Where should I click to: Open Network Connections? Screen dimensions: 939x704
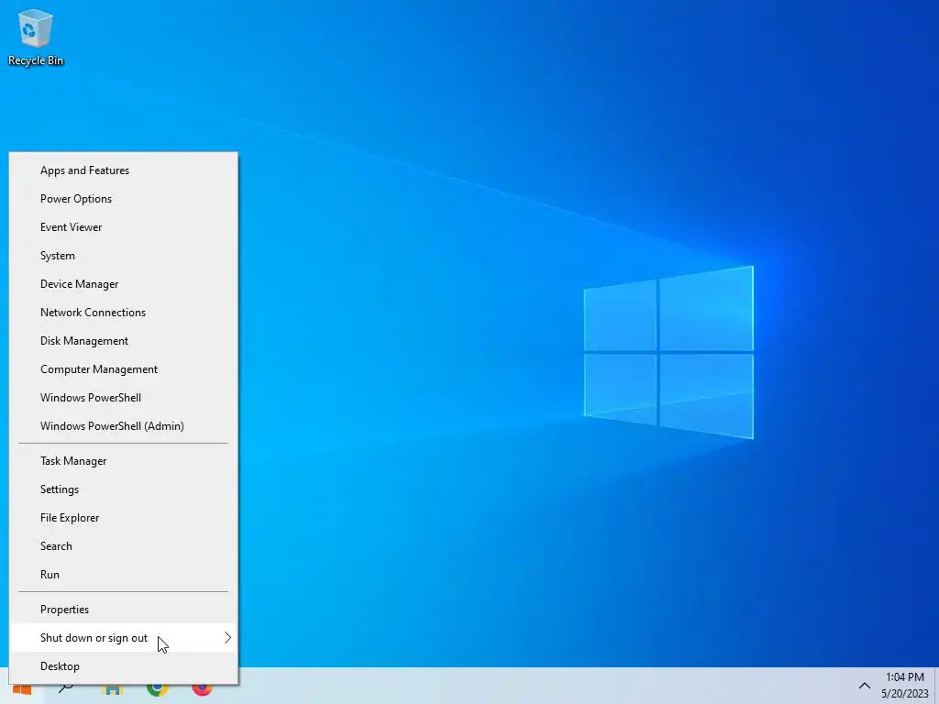pos(124,313)
